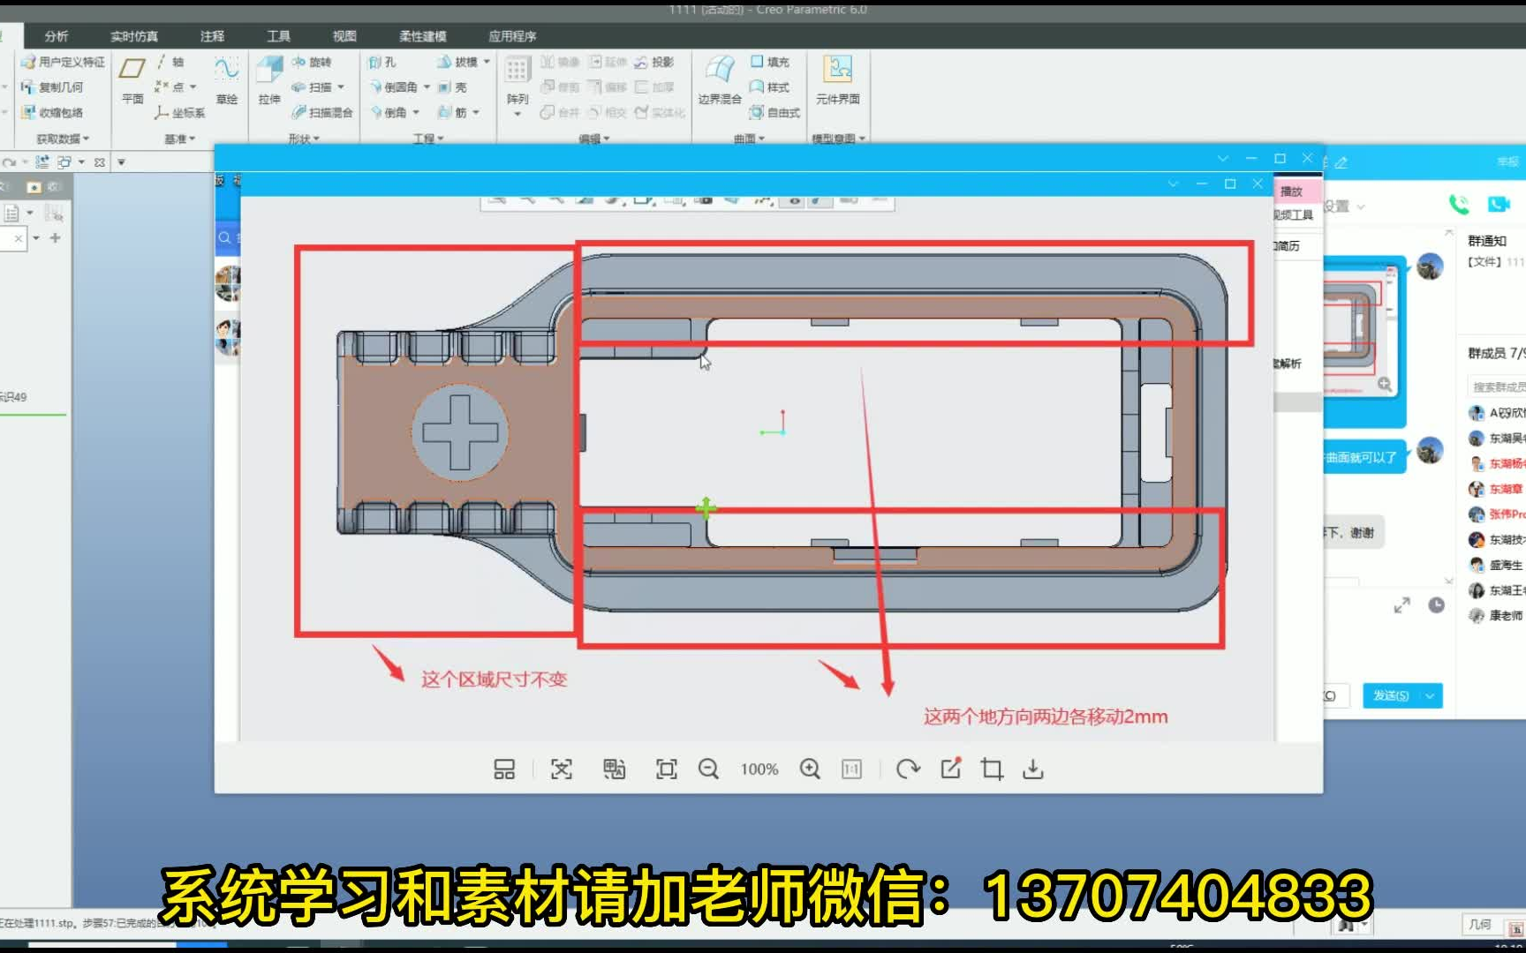Select the 草绘 (Sketch) tool
This screenshot has height=953, width=1526.
[x=227, y=79]
